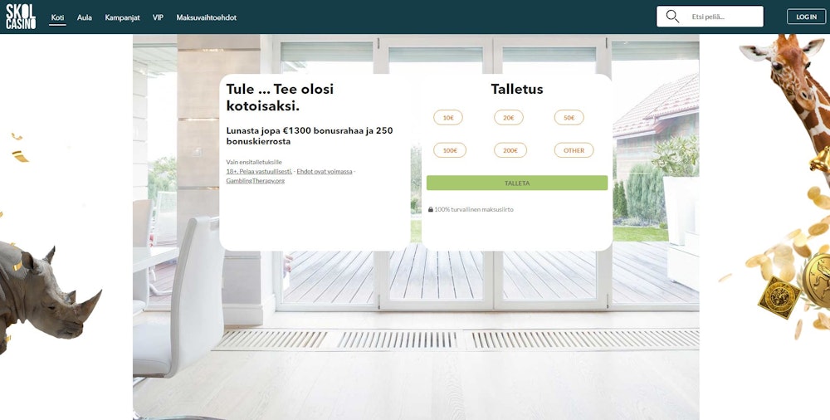Click the LOG IN button
The image size is (830, 420).
click(x=806, y=17)
